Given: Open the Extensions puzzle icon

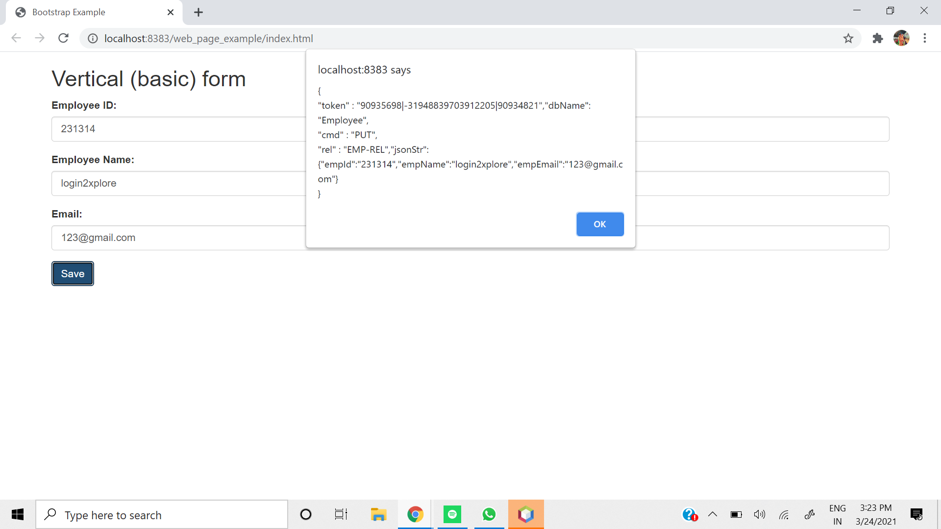Looking at the screenshot, I should 878,38.
